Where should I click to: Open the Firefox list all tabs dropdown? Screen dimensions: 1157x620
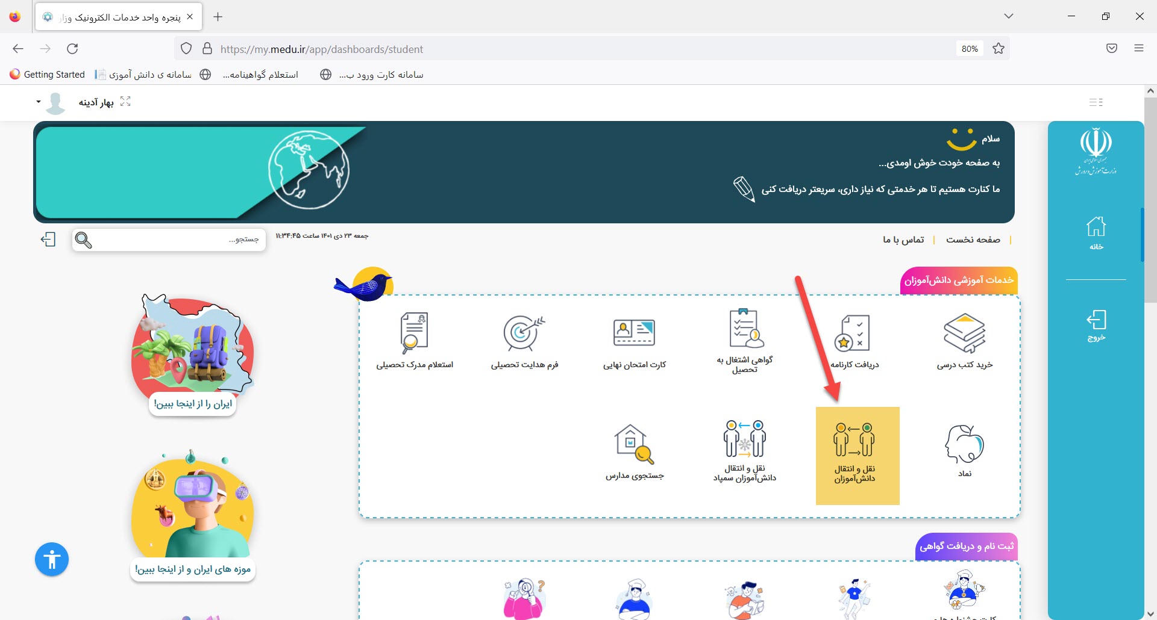1009,16
